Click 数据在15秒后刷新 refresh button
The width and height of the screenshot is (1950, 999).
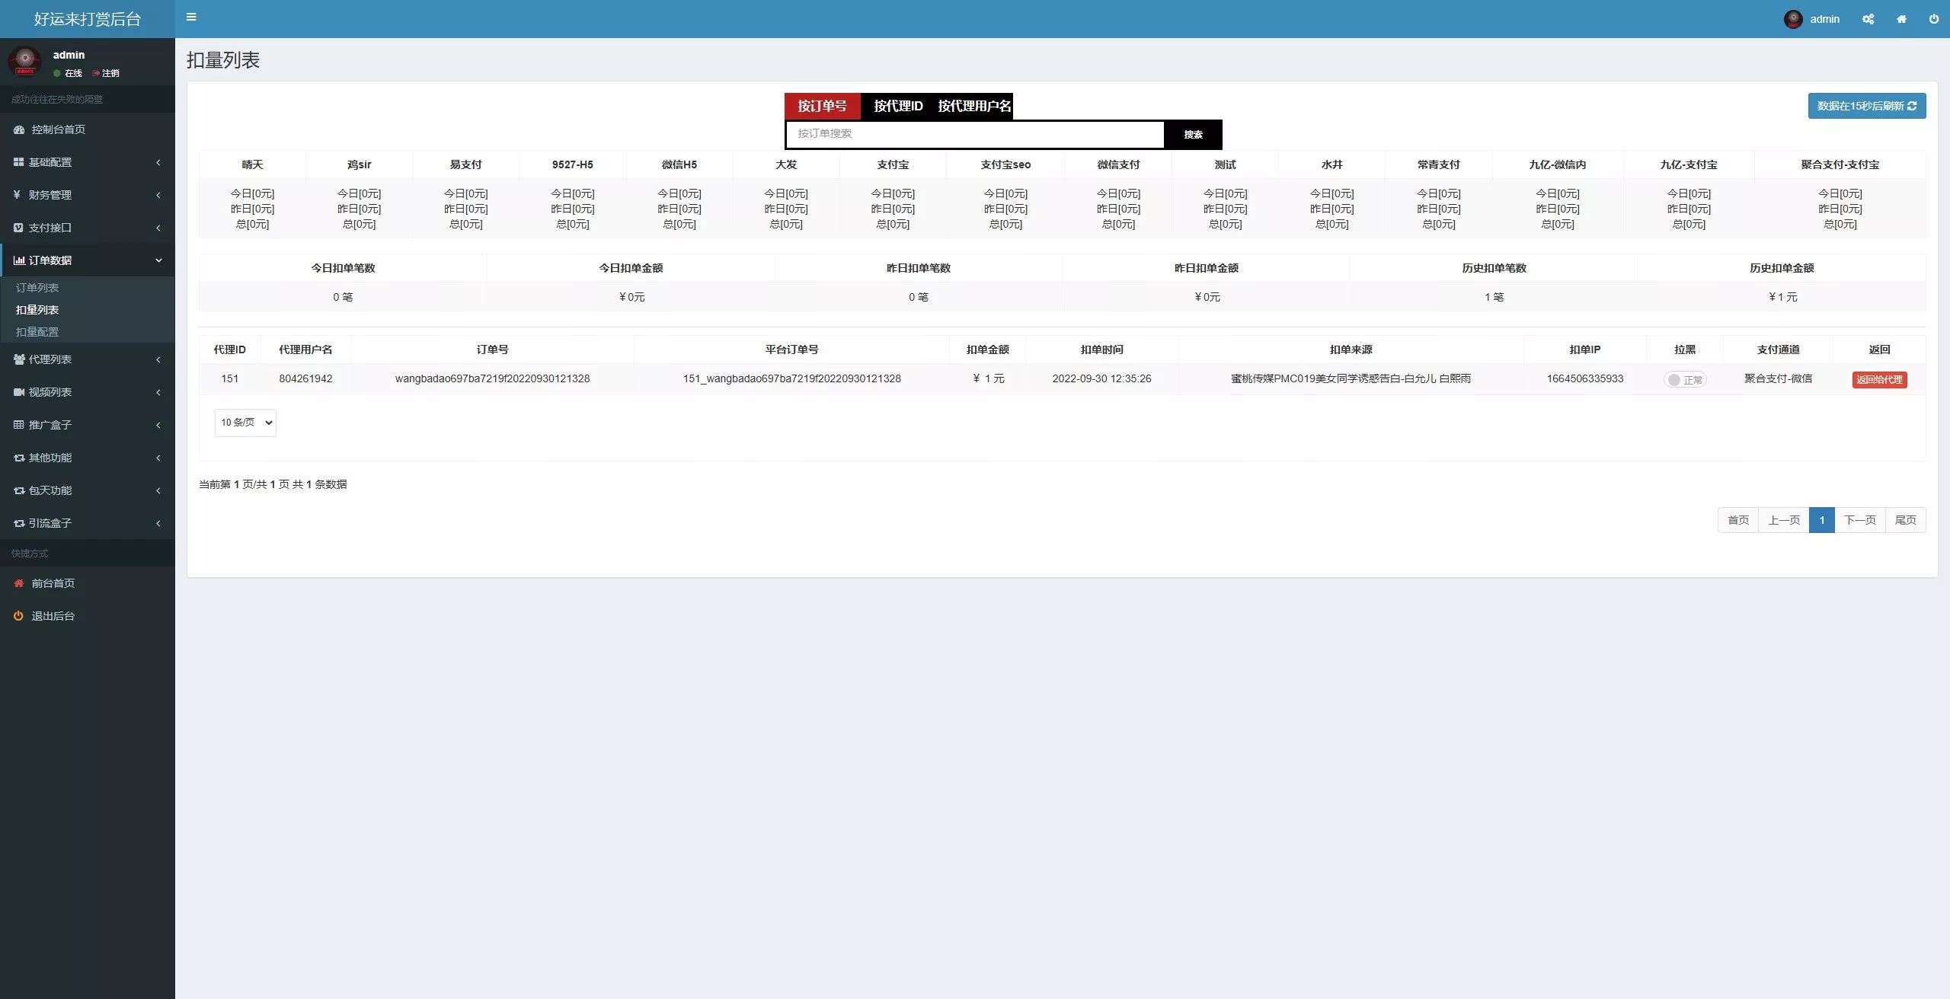point(1867,106)
